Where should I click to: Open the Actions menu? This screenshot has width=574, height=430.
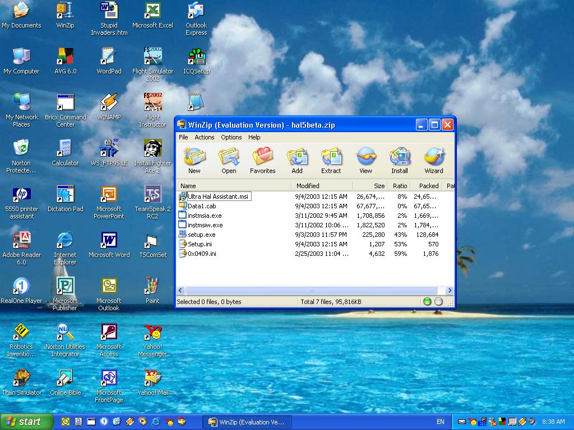(x=205, y=137)
